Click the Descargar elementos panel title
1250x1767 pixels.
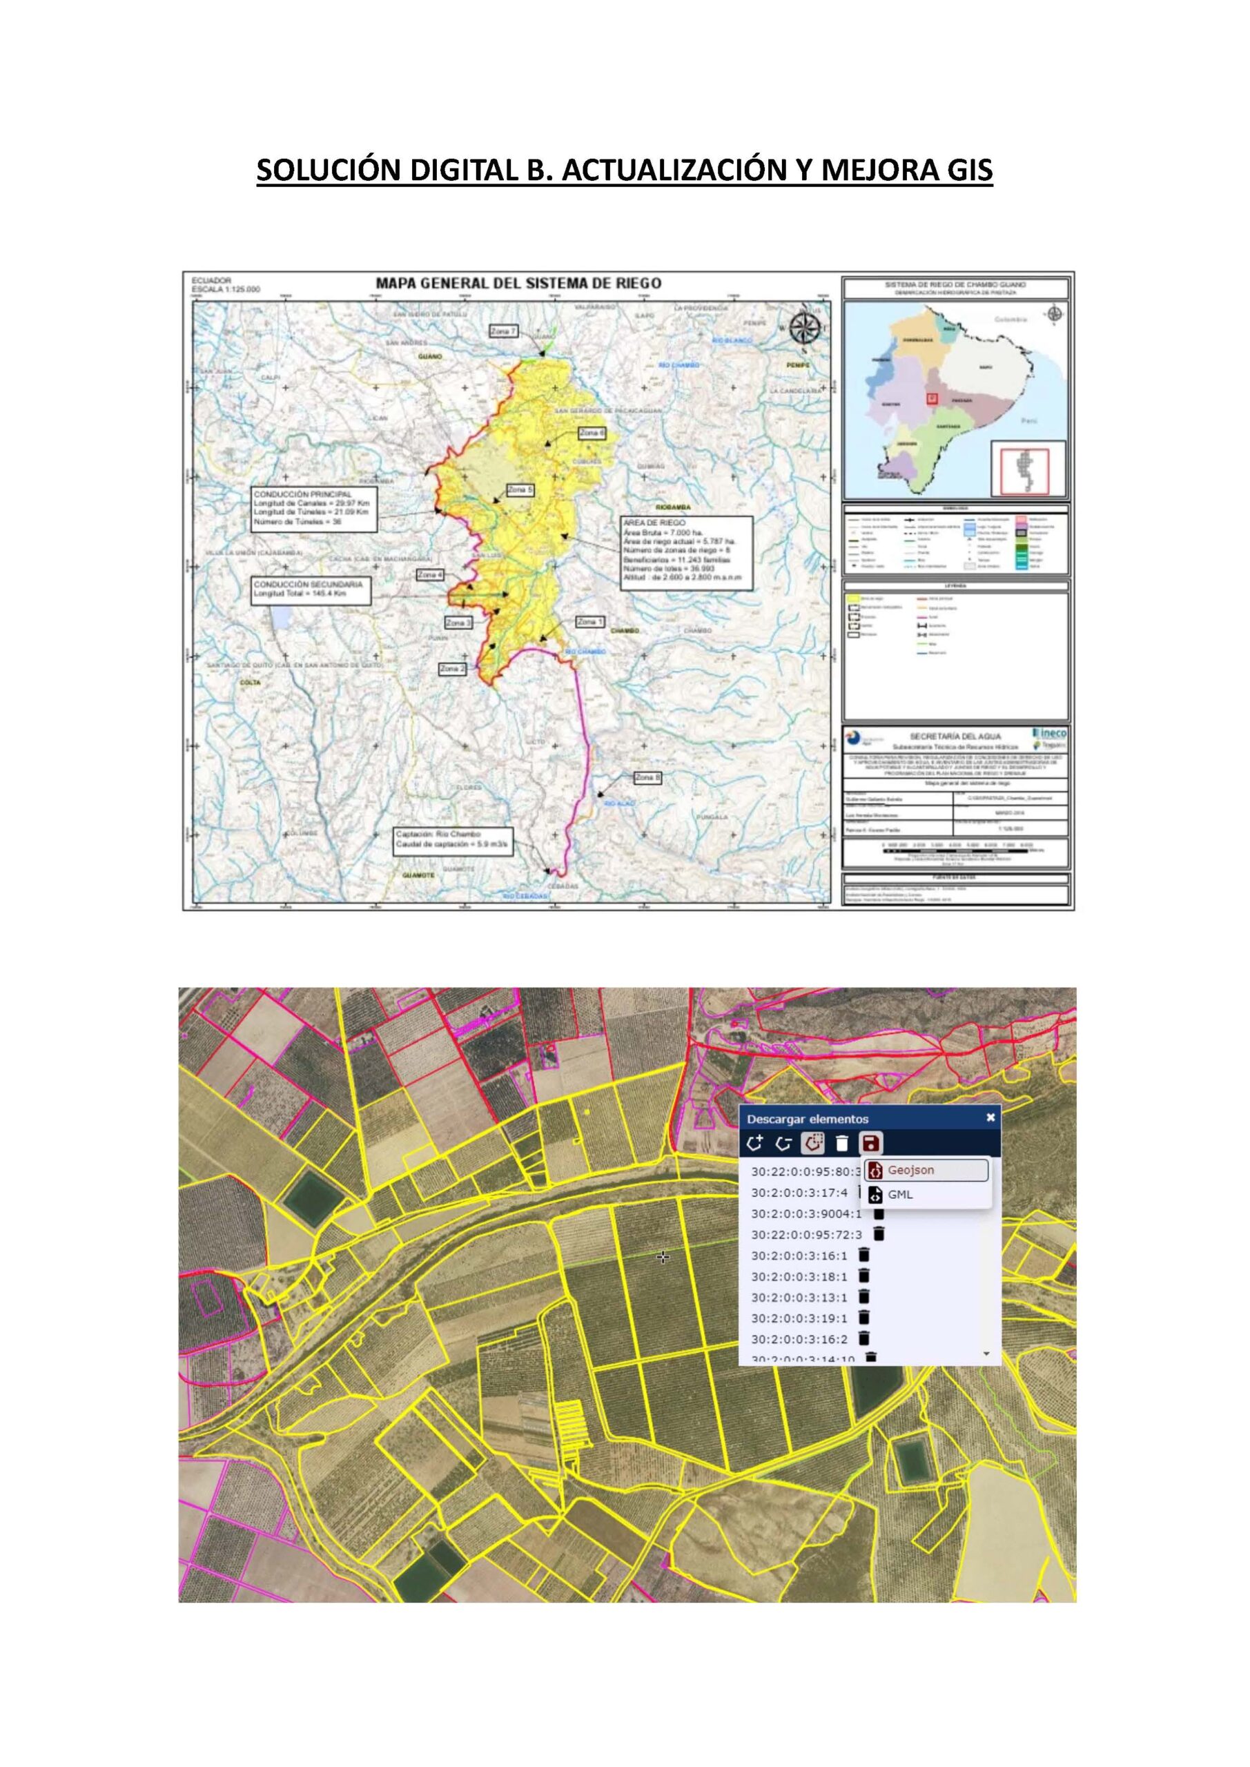tap(808, 1119)
